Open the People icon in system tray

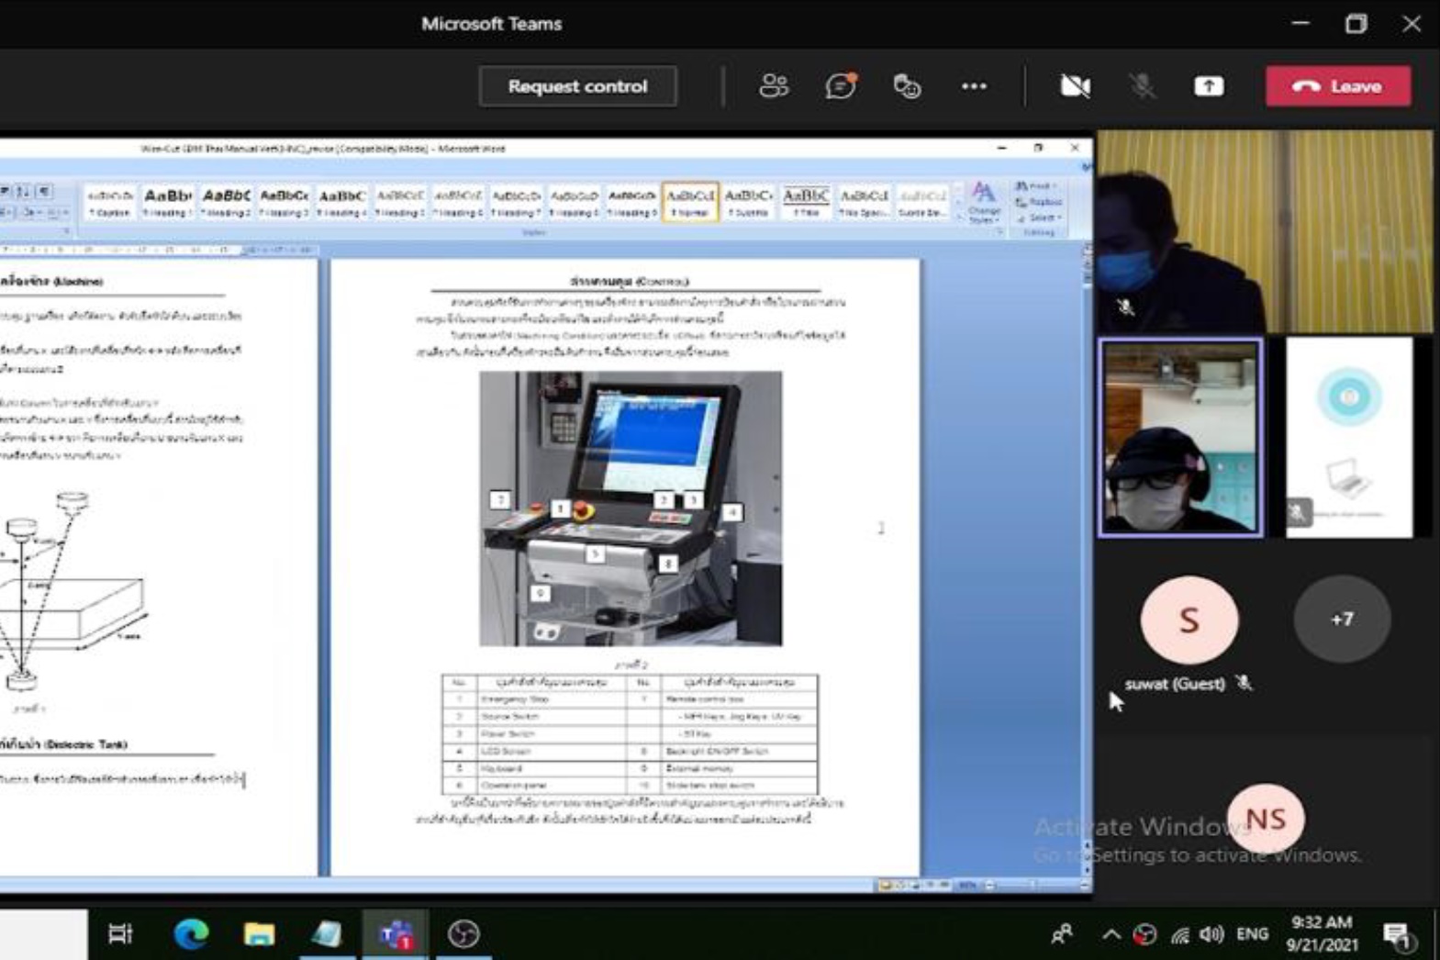(x=1062, y=934)
